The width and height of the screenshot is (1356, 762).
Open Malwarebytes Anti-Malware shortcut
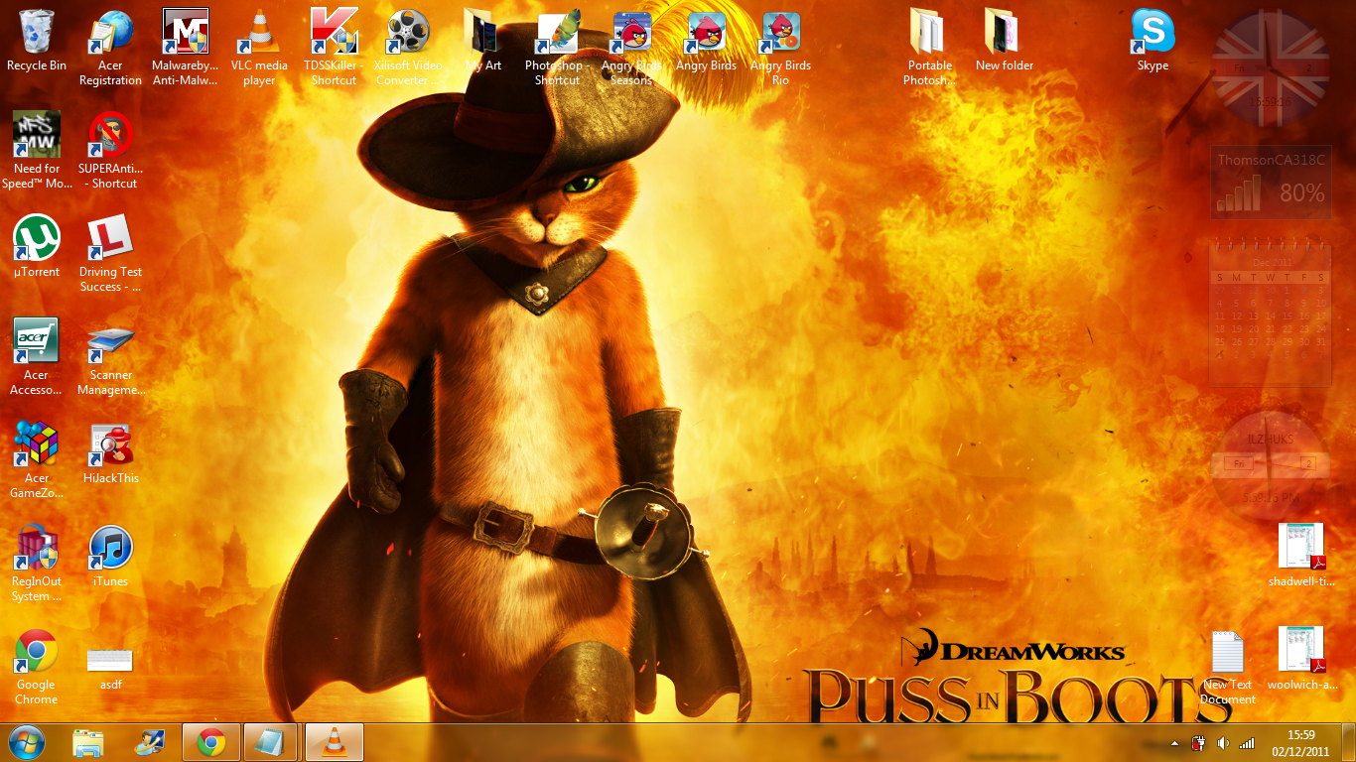(x=185, y=33)
